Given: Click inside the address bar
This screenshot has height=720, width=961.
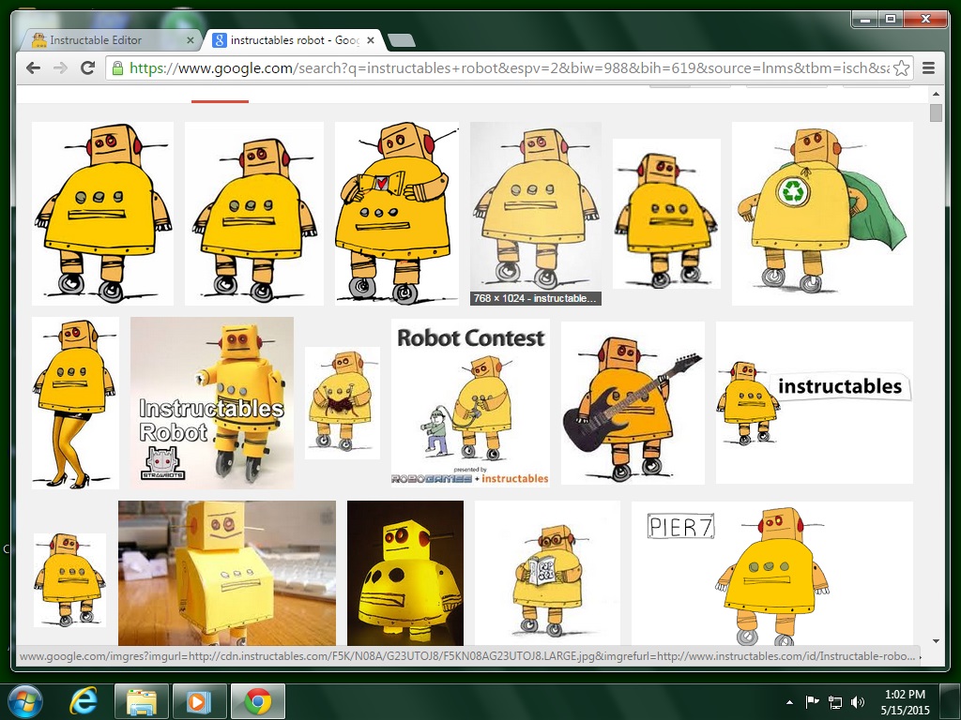Looking at the screenshot, I should [x=469, y=67].
